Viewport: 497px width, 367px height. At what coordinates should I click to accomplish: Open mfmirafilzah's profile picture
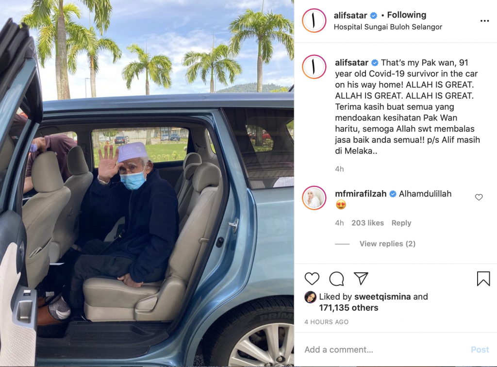[314, 198]
